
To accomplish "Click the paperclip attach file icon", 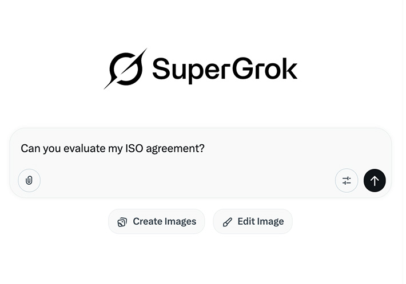I will pyautogui.click(x=29, y=181).
